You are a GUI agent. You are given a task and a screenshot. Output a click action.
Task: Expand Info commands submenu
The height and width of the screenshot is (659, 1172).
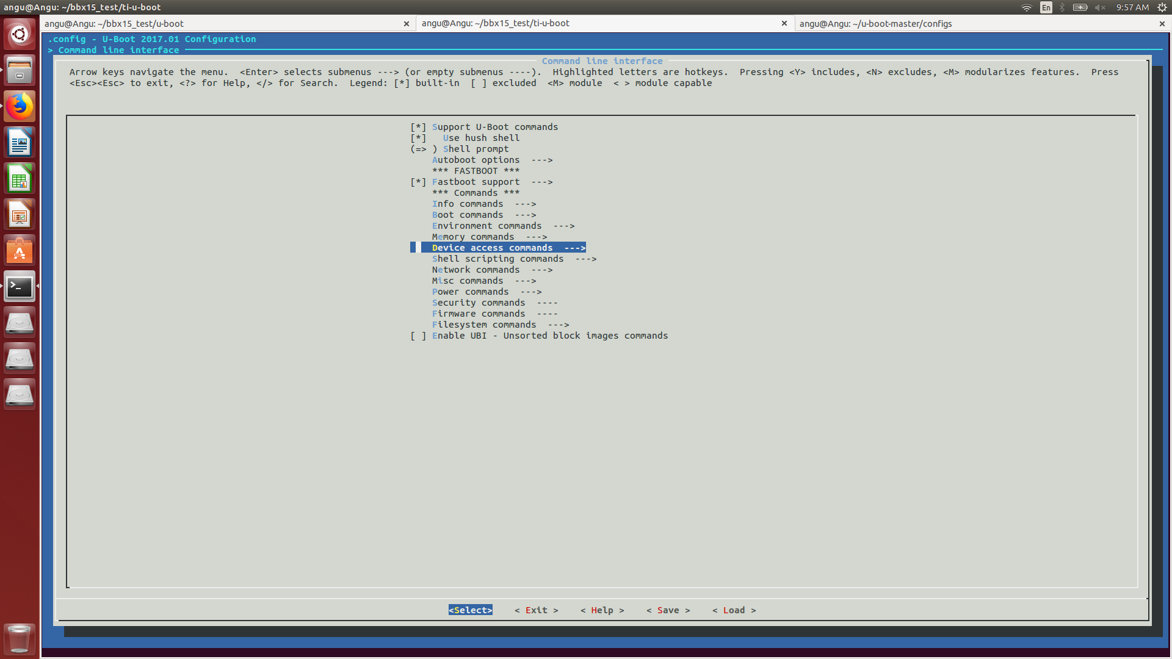click(x=484, y=204)
